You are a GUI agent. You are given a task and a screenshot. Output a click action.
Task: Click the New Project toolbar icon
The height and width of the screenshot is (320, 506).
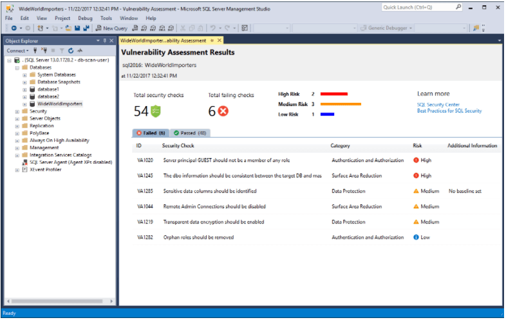41,28
